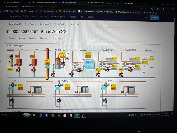Click the 2Э-ТП mixing valve actuator

[14, 84]
